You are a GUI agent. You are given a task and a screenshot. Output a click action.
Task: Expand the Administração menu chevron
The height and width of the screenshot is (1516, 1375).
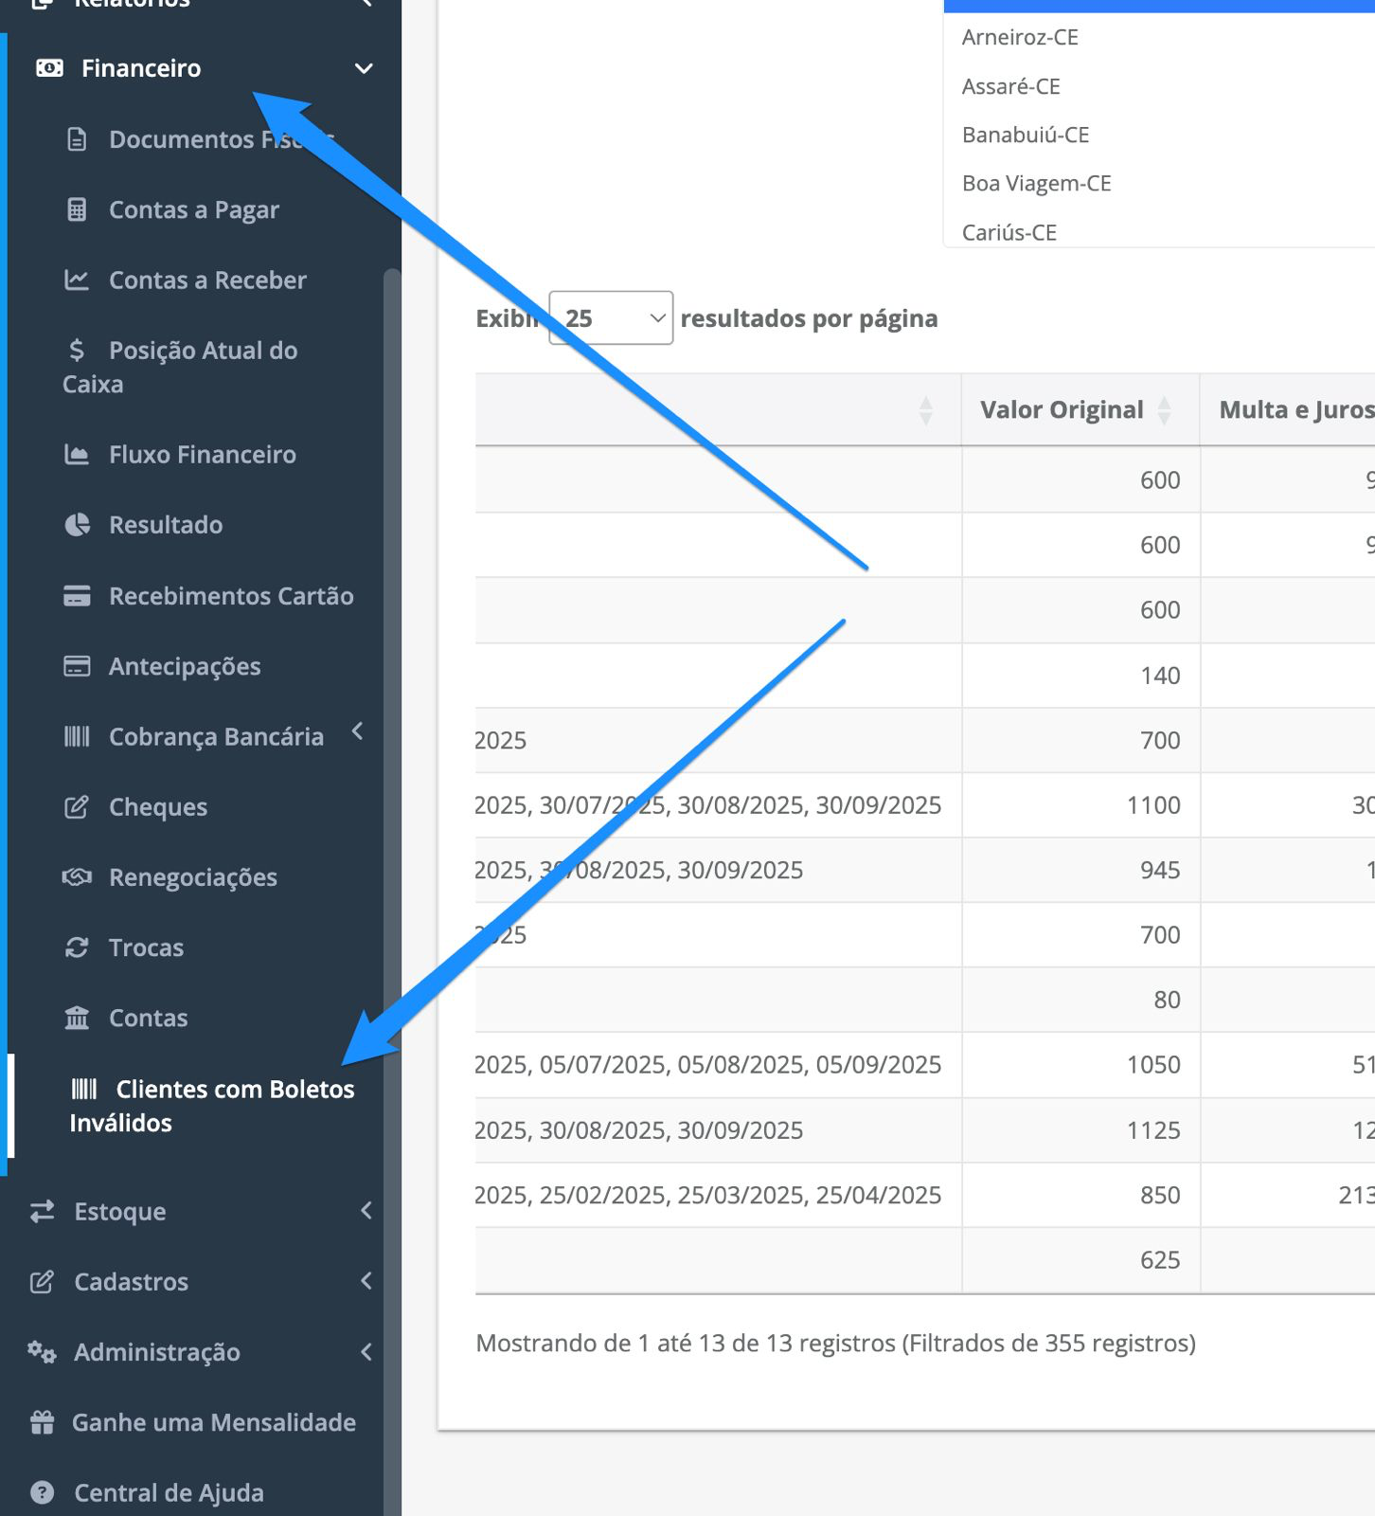[366, 1352]
